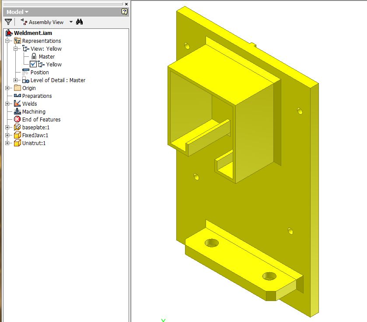The image size is (367, 322).
Task: Click the browser filter icon
Action: (x=7, y=21)
